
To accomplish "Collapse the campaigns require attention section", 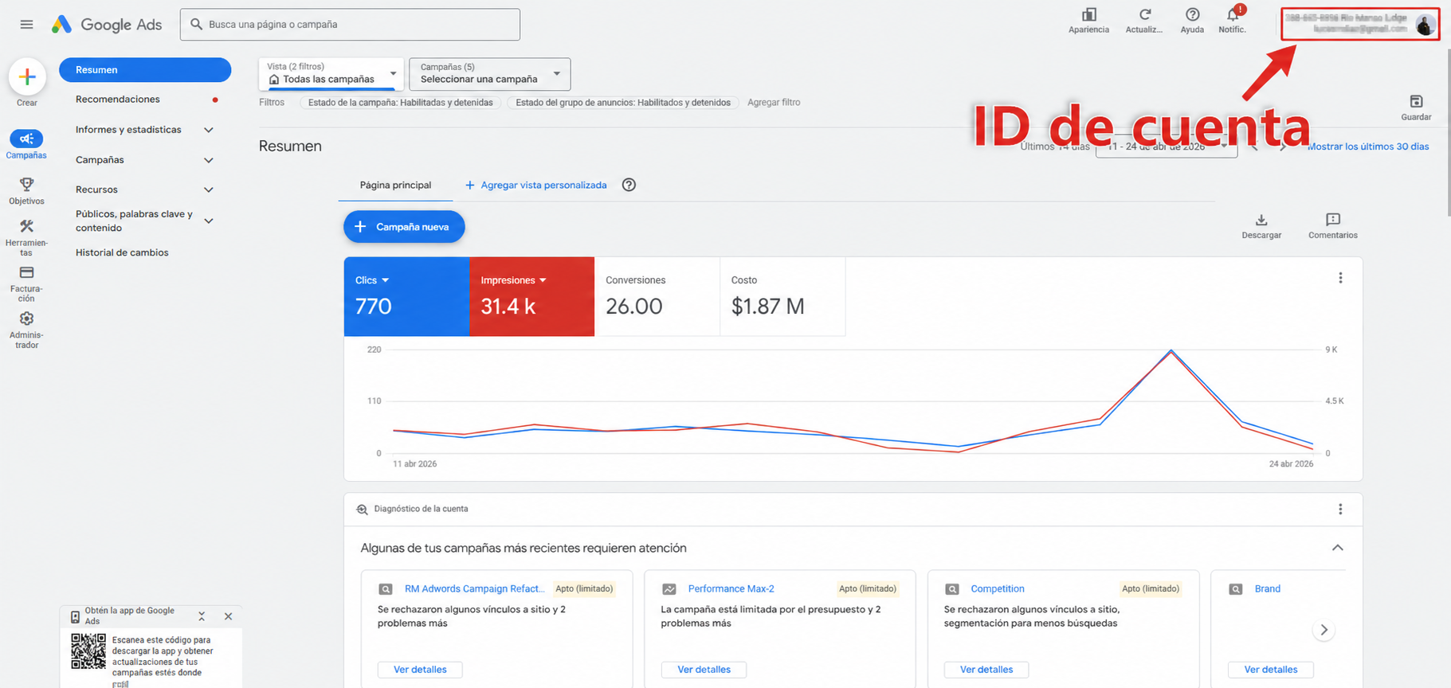I will point(1338,548).
